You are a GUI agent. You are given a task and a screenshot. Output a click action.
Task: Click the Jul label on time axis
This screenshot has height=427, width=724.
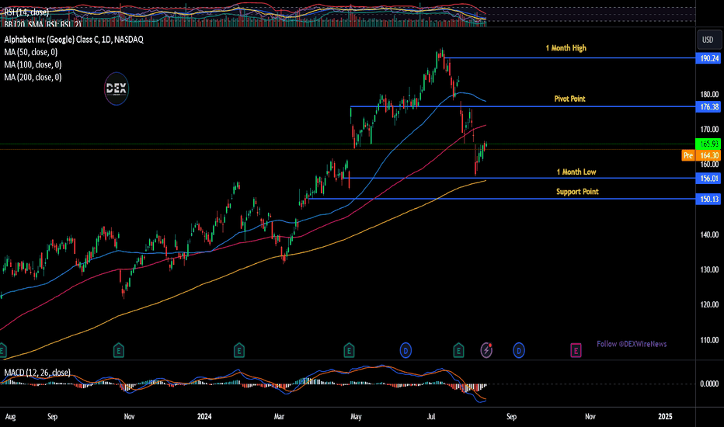pos(431,416)
